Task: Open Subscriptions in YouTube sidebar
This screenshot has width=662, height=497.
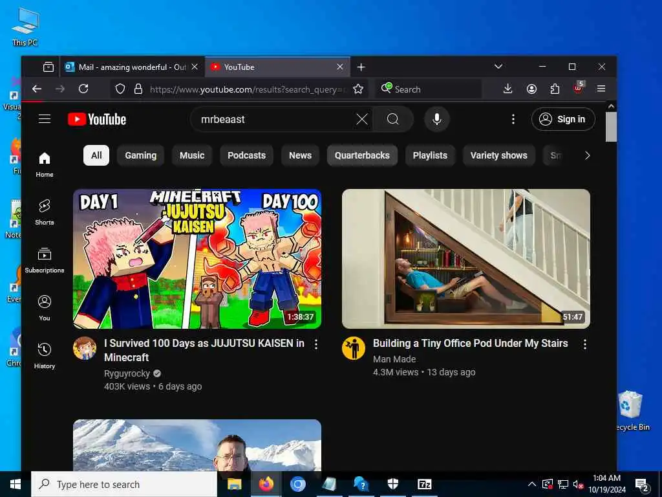Action: [45, 260]
